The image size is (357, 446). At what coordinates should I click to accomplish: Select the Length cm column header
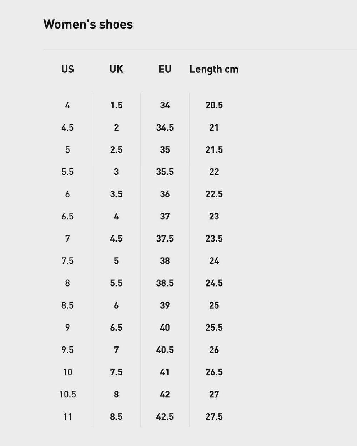214,69
